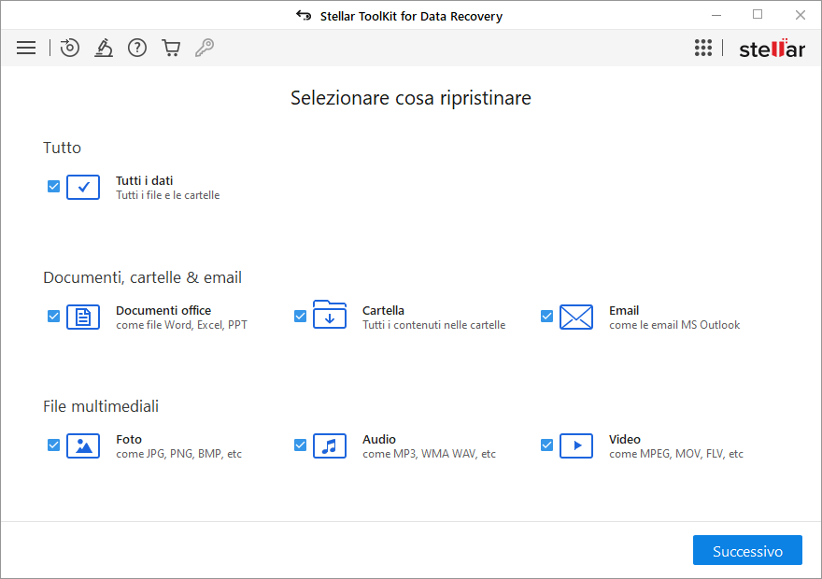
Task: Click the shopping cart buy icon
Action: [171, 48]
